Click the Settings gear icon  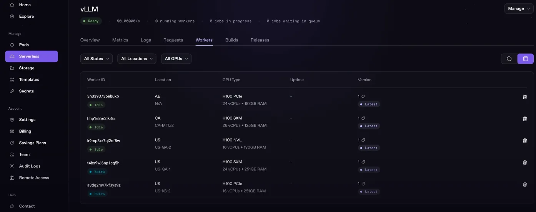(x=12, y=120)
